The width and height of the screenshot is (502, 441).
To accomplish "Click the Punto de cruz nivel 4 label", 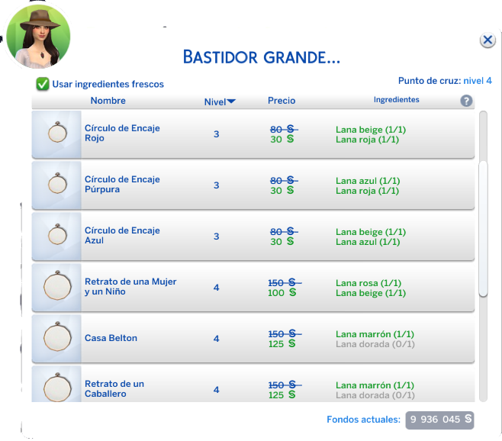I will (x=445, y=81).
